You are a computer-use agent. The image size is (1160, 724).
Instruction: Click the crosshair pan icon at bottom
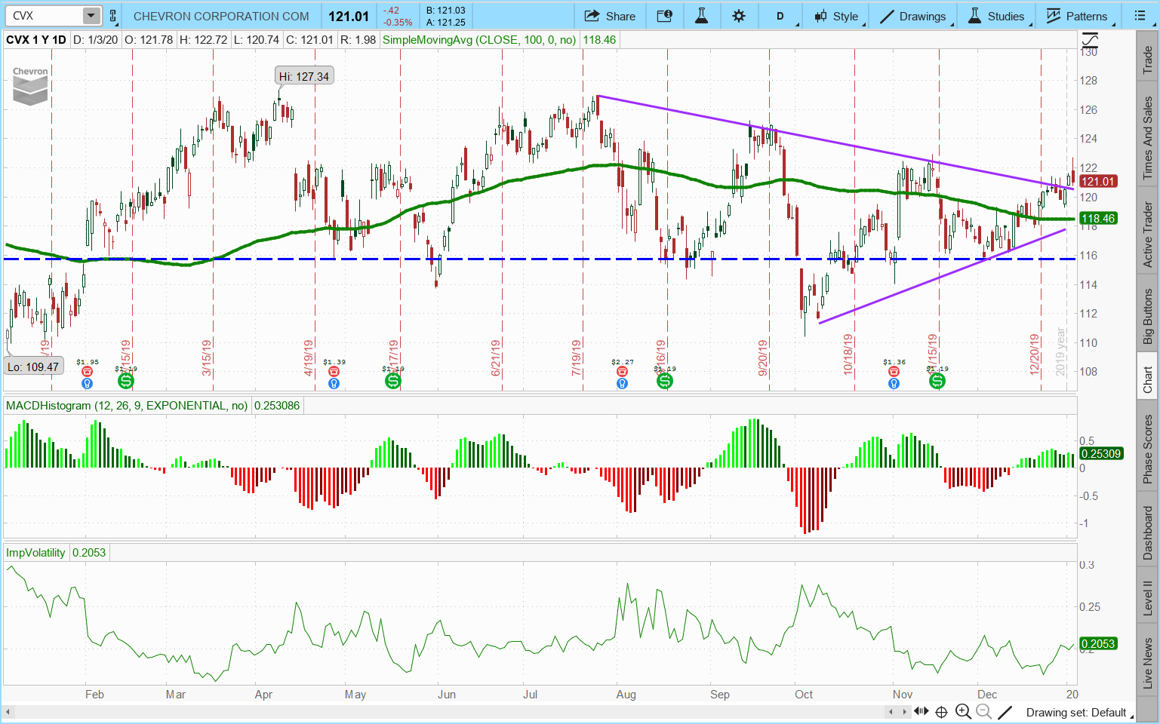coord(941,712)
